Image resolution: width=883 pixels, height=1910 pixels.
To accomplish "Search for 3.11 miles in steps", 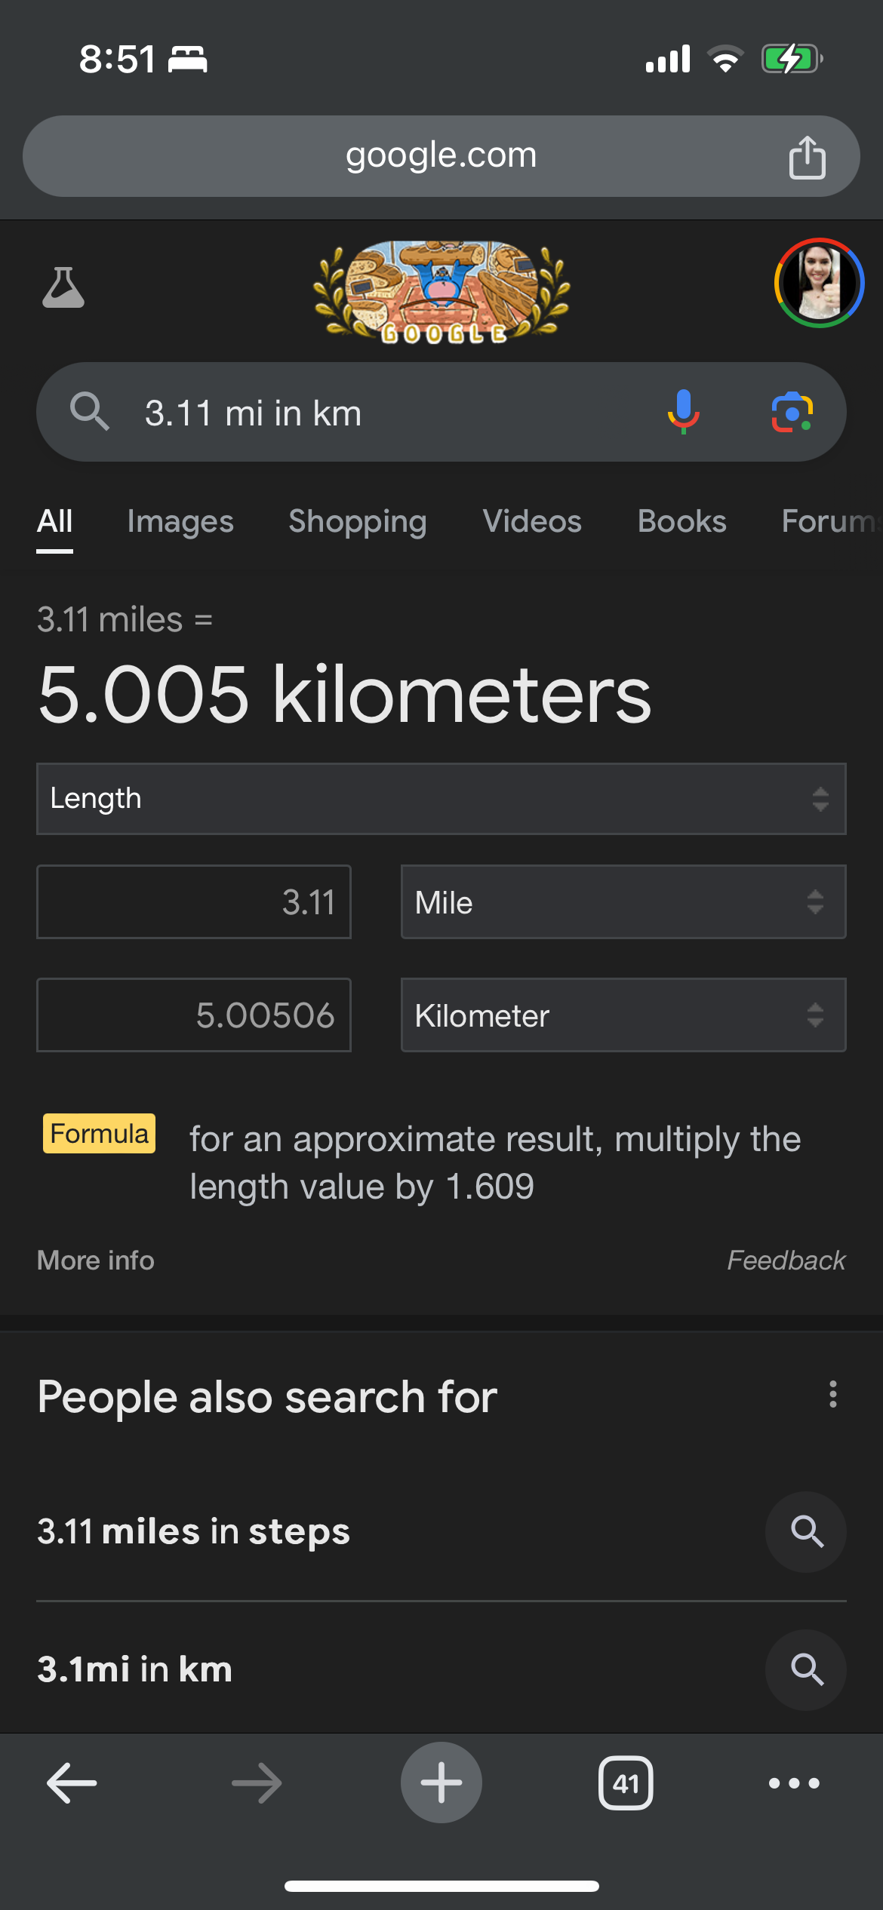I will [x=194, y=1532].
